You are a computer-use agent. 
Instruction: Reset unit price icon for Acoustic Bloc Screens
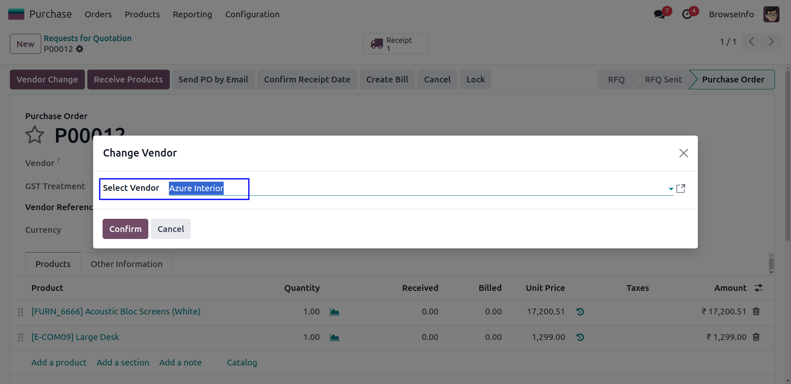coord(580,312)
